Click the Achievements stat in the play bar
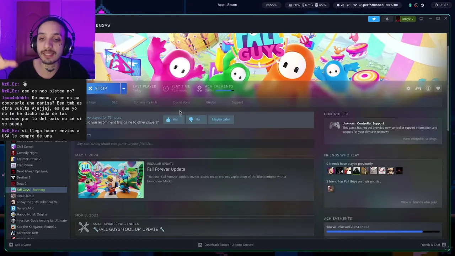 click(x=219, y=88)
